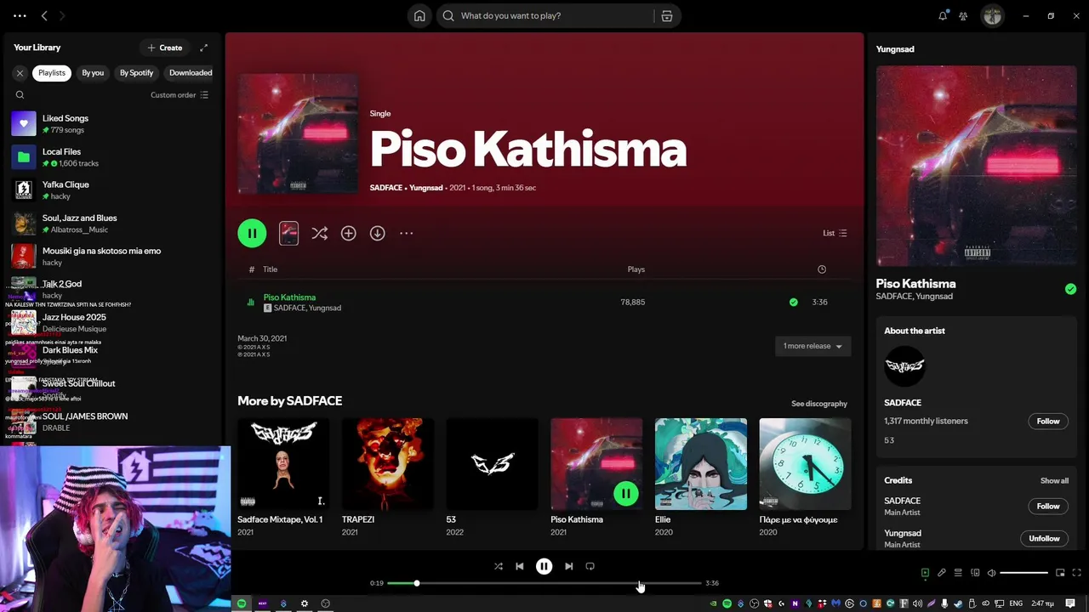Click See discography link
Viewport: 1089px width, 612px height.
coord(819,404)
